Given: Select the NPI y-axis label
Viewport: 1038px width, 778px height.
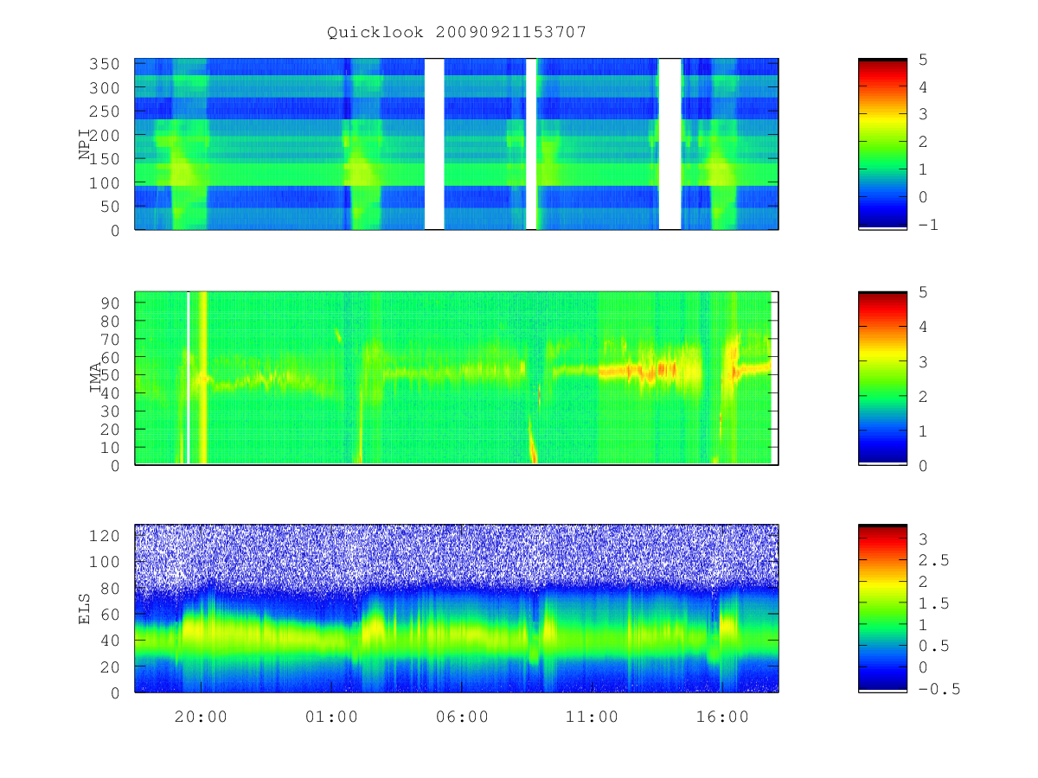Looking at the screenshot, I should coord(85,144).
